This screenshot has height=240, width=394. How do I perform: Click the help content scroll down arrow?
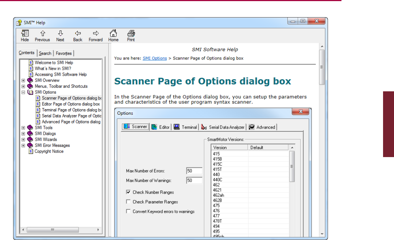322,234
